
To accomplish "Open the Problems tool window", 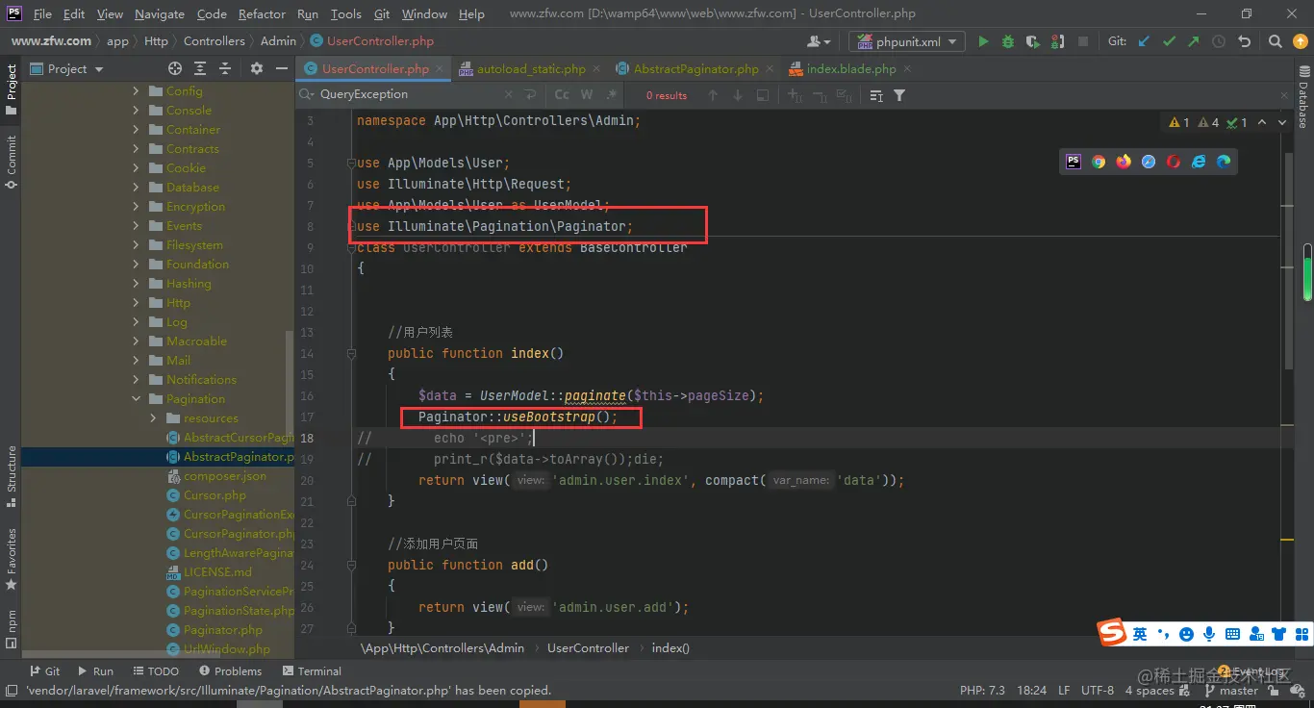I will point(230,670).
